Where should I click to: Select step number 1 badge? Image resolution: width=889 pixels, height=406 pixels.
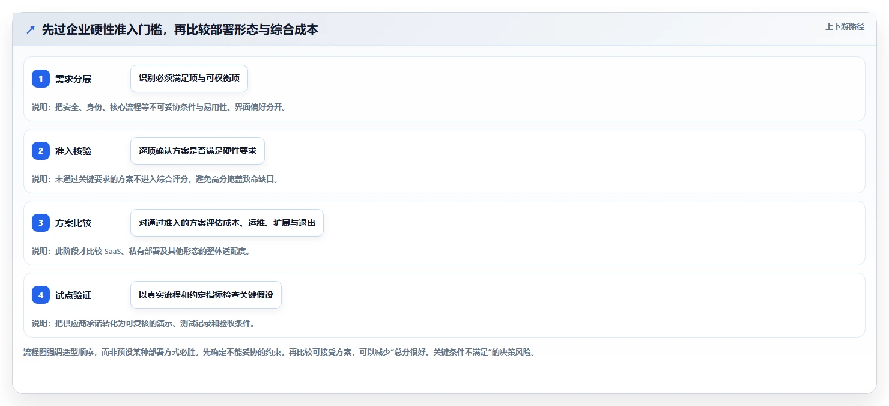tap(41, 79)
